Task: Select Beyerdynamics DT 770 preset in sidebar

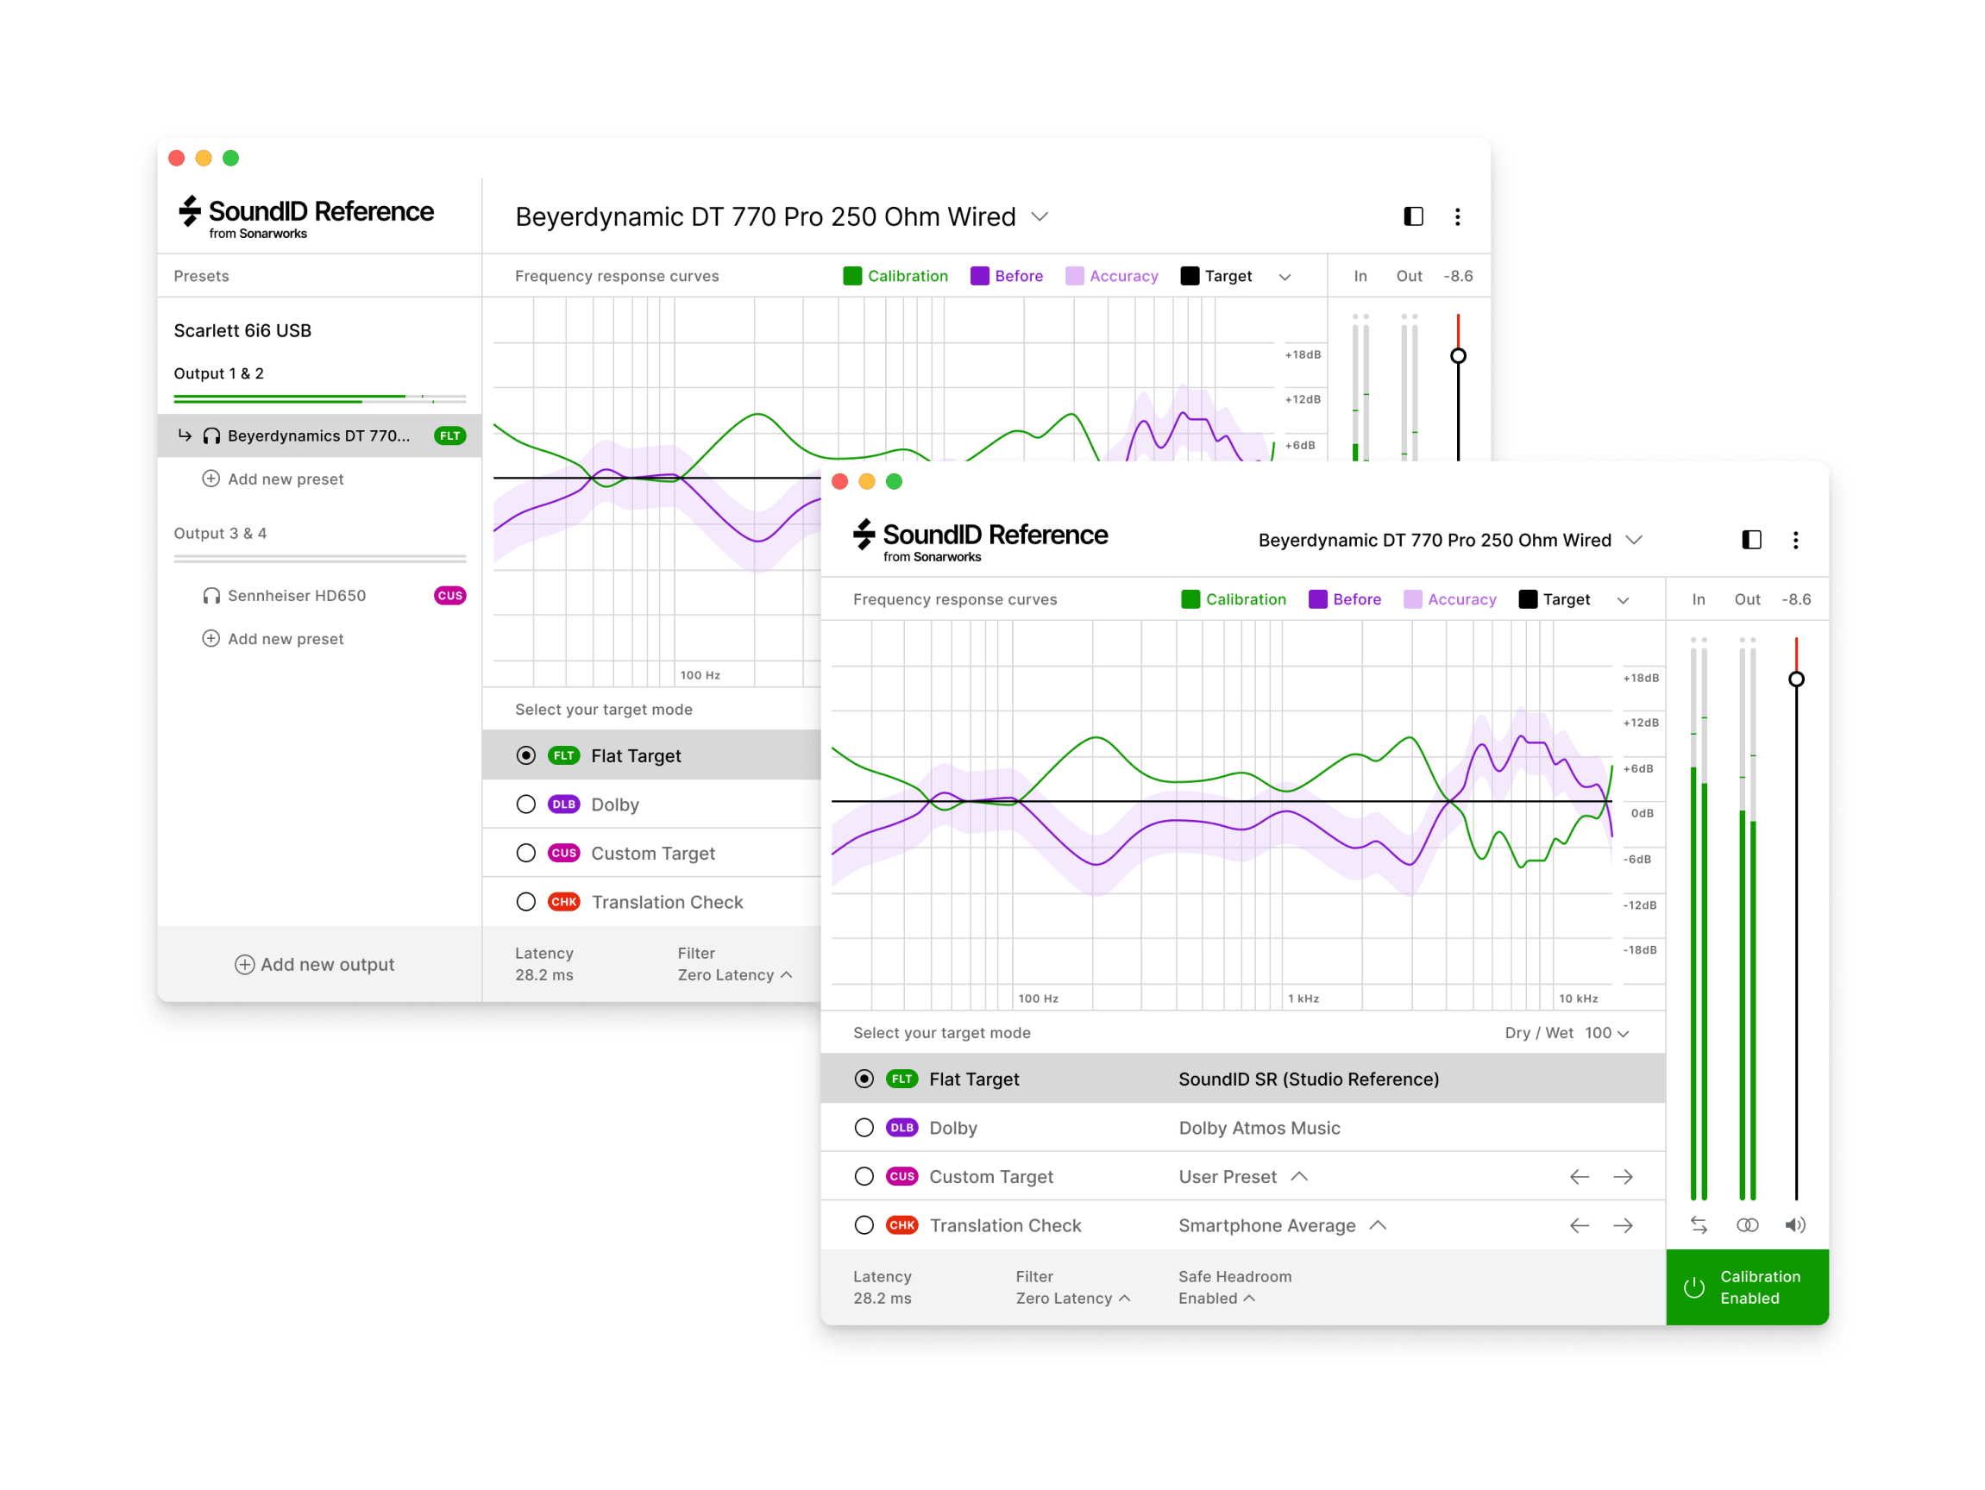Action: pyautogui.click(x=317, y=436)
